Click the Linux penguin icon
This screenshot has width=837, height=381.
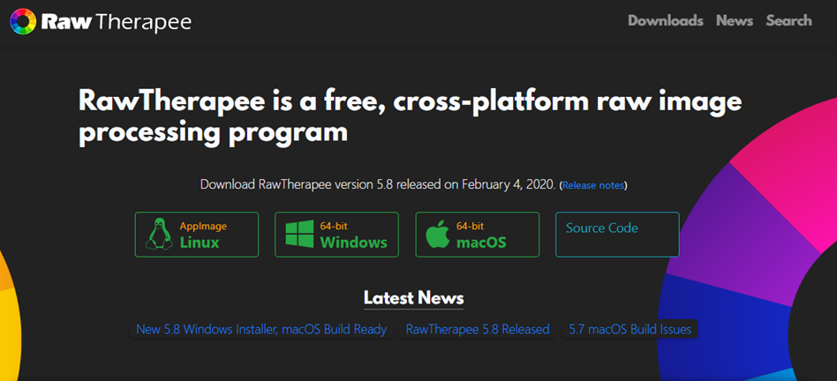click(x=159, y=234)
